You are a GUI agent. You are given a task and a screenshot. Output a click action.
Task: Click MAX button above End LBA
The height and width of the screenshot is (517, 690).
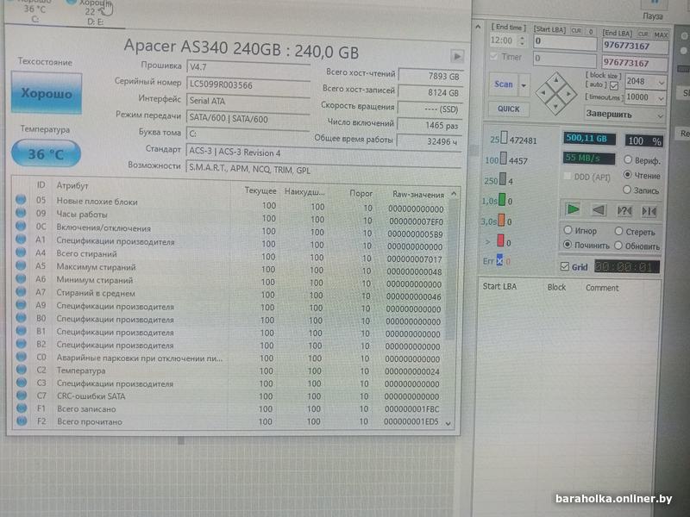click(x=661, y=34)
